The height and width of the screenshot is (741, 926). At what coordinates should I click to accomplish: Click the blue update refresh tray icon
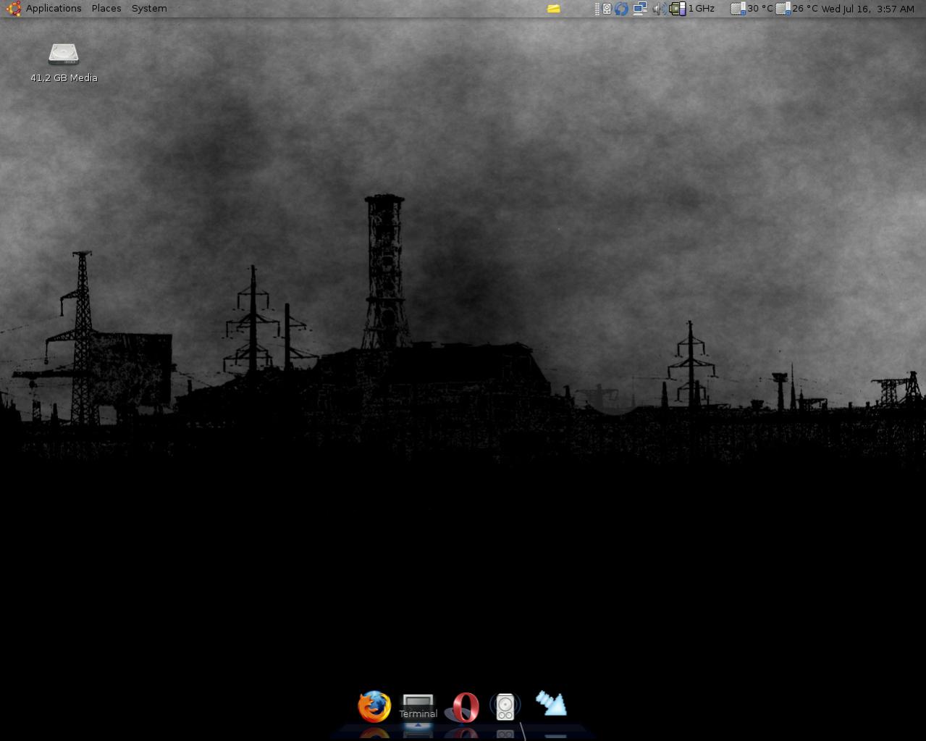pyautogui.click(x=621, y=9)
